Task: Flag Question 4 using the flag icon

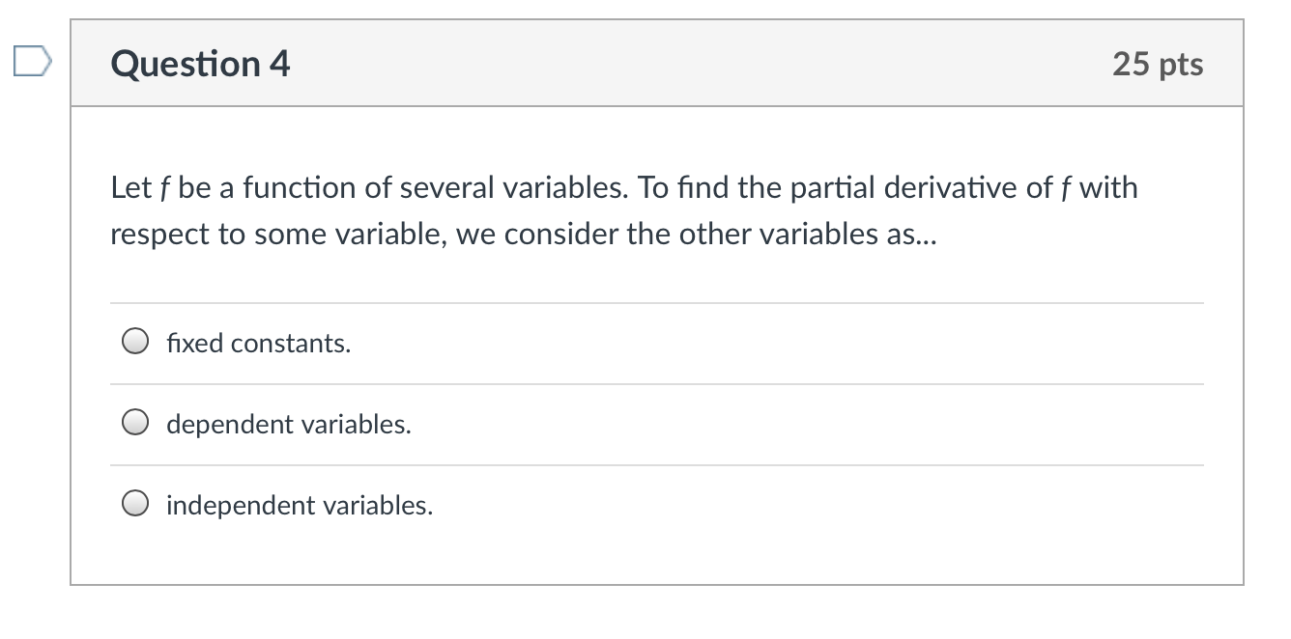Action: point(29,64)
